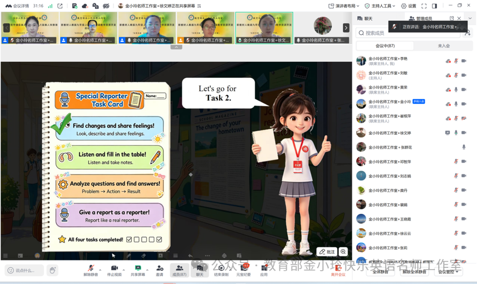This screenshot has width=477, height=284.
Task: Click microphone icon for 张群花
Action: coord(464,147)
